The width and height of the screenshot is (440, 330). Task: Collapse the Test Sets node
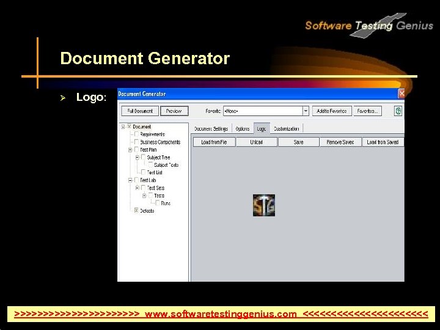point(137,188)
